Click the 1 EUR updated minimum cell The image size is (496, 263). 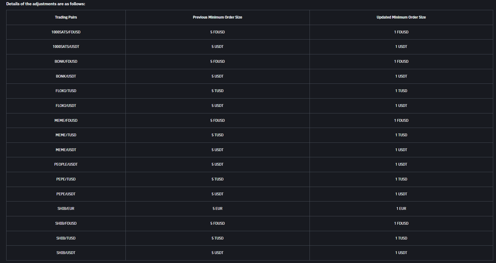click(401, 209)
